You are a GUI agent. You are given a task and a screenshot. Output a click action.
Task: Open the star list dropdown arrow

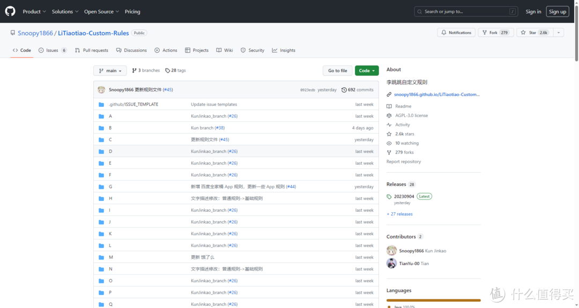click(559, 33)
